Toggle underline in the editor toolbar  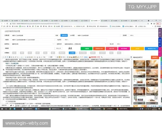click(38, 57)
